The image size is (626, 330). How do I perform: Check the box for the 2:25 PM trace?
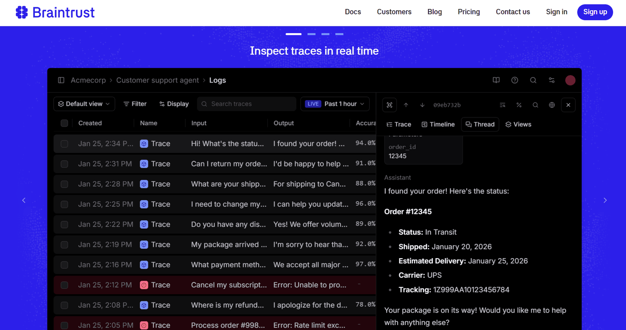64,204
